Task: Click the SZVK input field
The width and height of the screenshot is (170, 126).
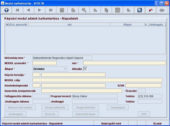Action: point(143,85)
